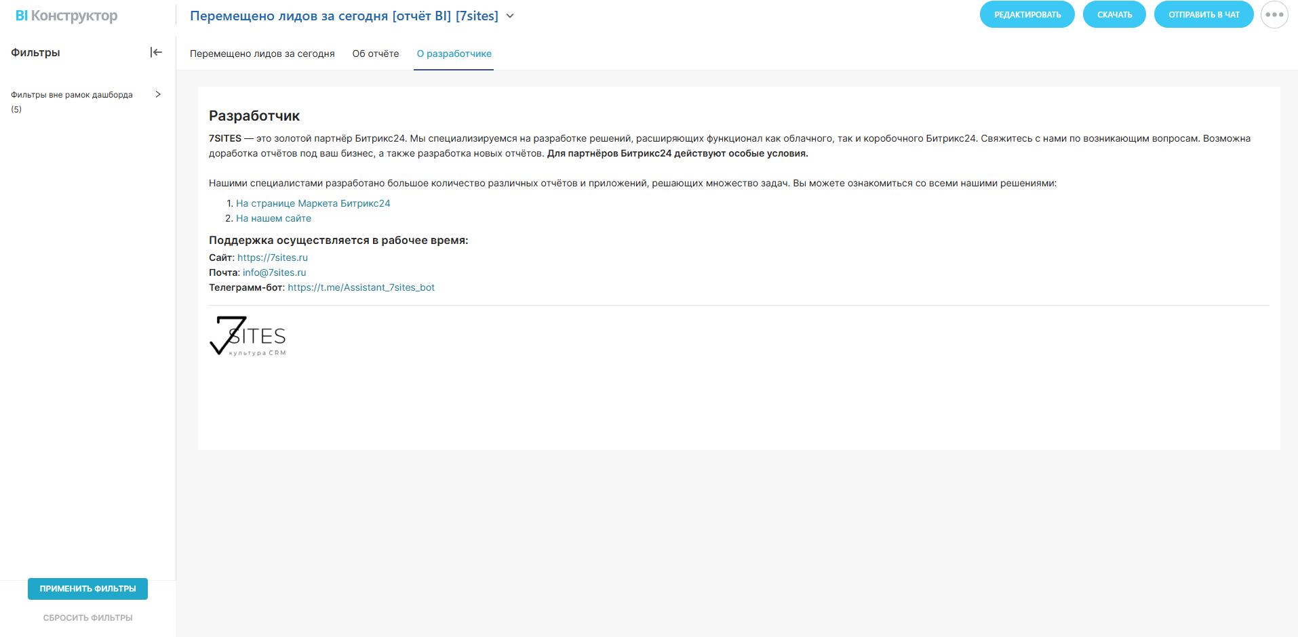Reset filters via Сбросить фильтры

click(87, 618)
